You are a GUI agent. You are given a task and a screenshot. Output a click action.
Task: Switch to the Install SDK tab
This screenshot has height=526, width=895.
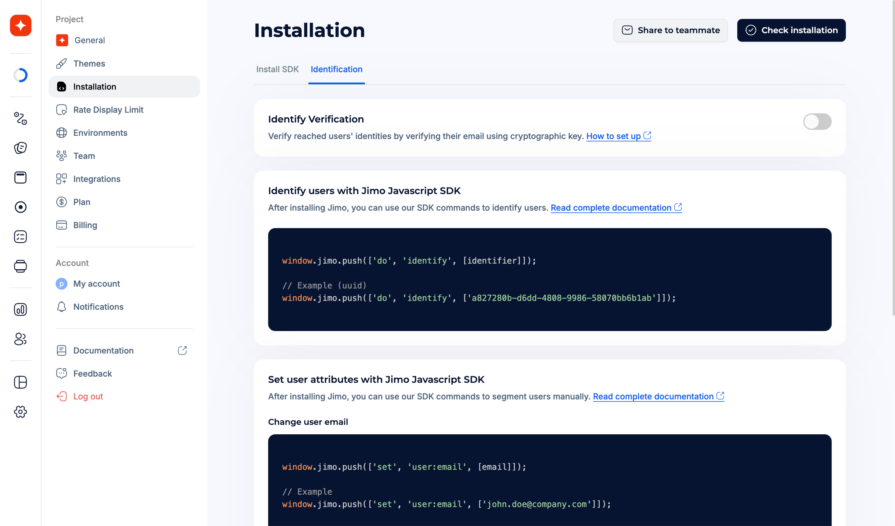coord(277,69)
